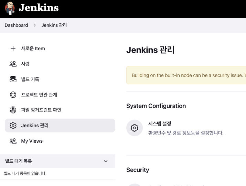Click the circular icon for 프로젝트 연관 관계
The height and width of the screenshot is (186, 246).
pos(13,95)
